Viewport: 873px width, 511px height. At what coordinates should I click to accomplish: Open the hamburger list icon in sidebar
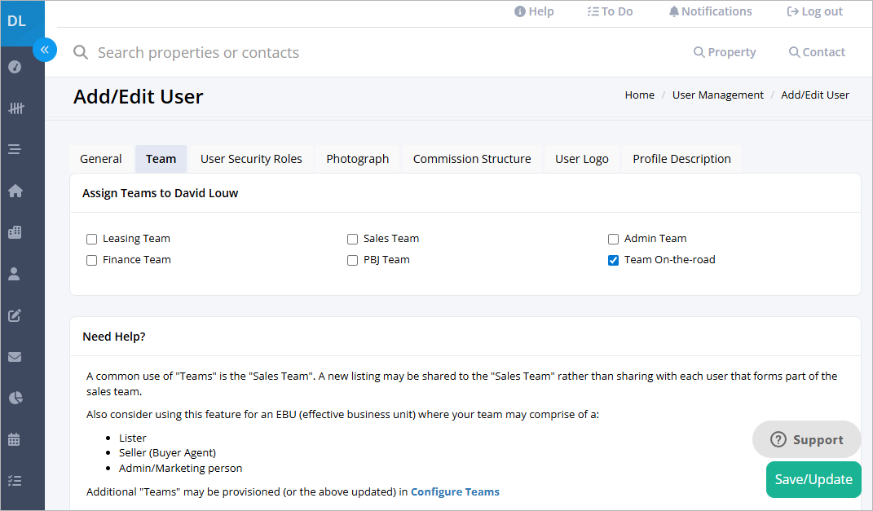coord(15,149)
